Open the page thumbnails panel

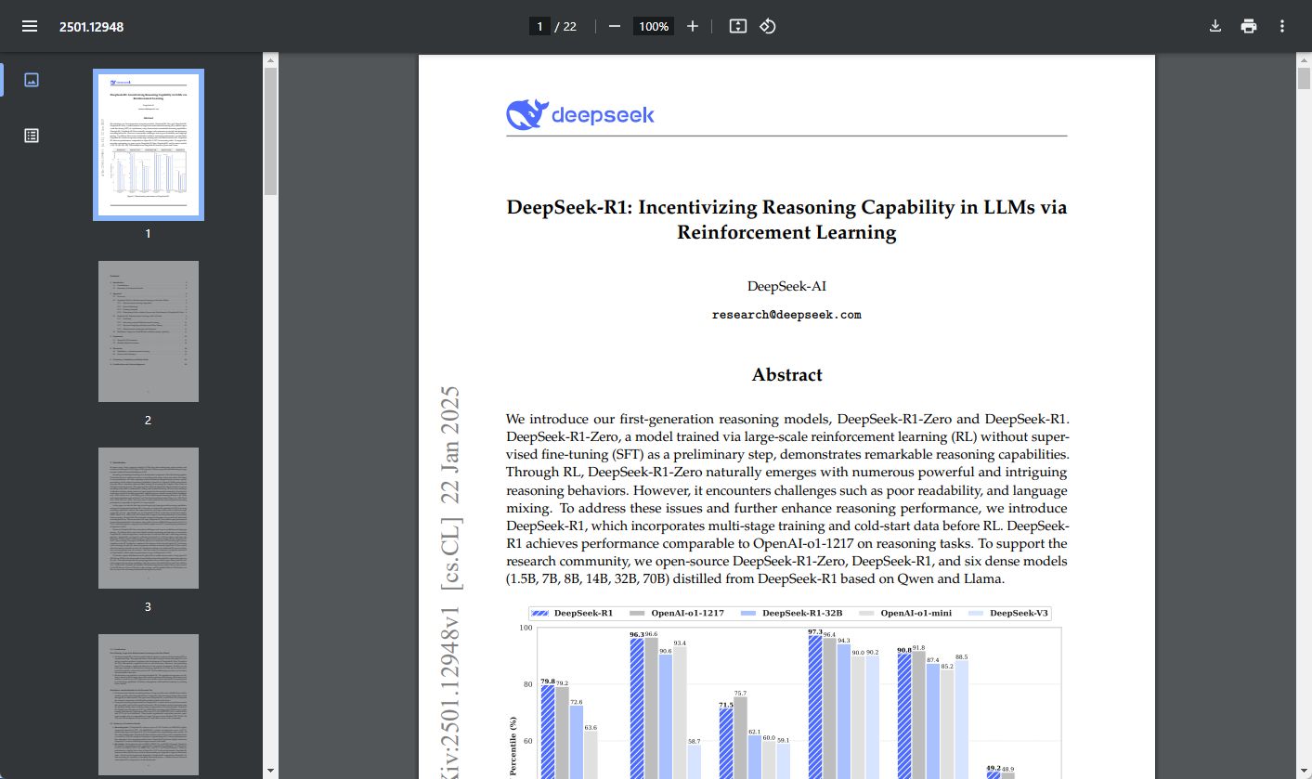point(31,80)
